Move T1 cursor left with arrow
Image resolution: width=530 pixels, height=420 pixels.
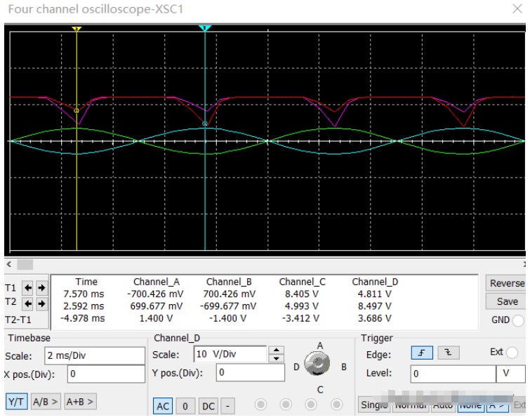tap(29, 288)
